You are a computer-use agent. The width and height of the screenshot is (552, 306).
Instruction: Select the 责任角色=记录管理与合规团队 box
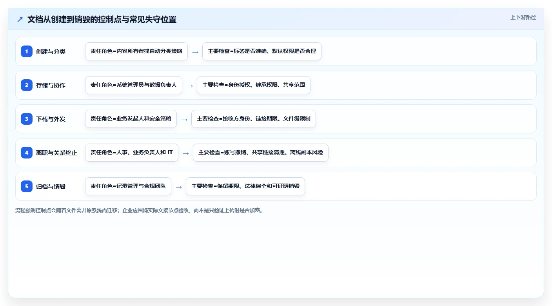tap(128, 186)
